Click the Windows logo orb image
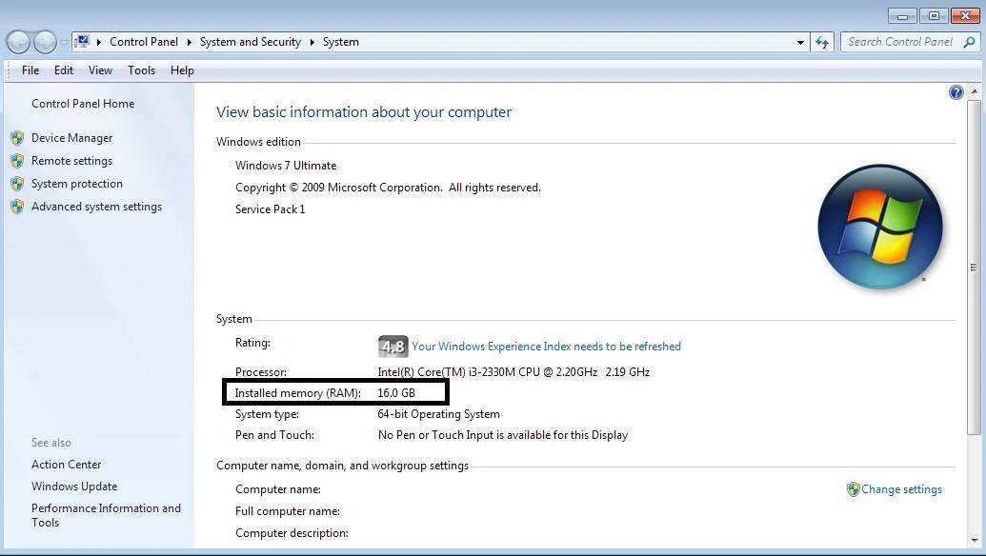Screen dimensions: 986x556 [x=879, y=227]
